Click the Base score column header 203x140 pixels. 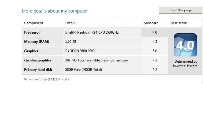point(179,23)
